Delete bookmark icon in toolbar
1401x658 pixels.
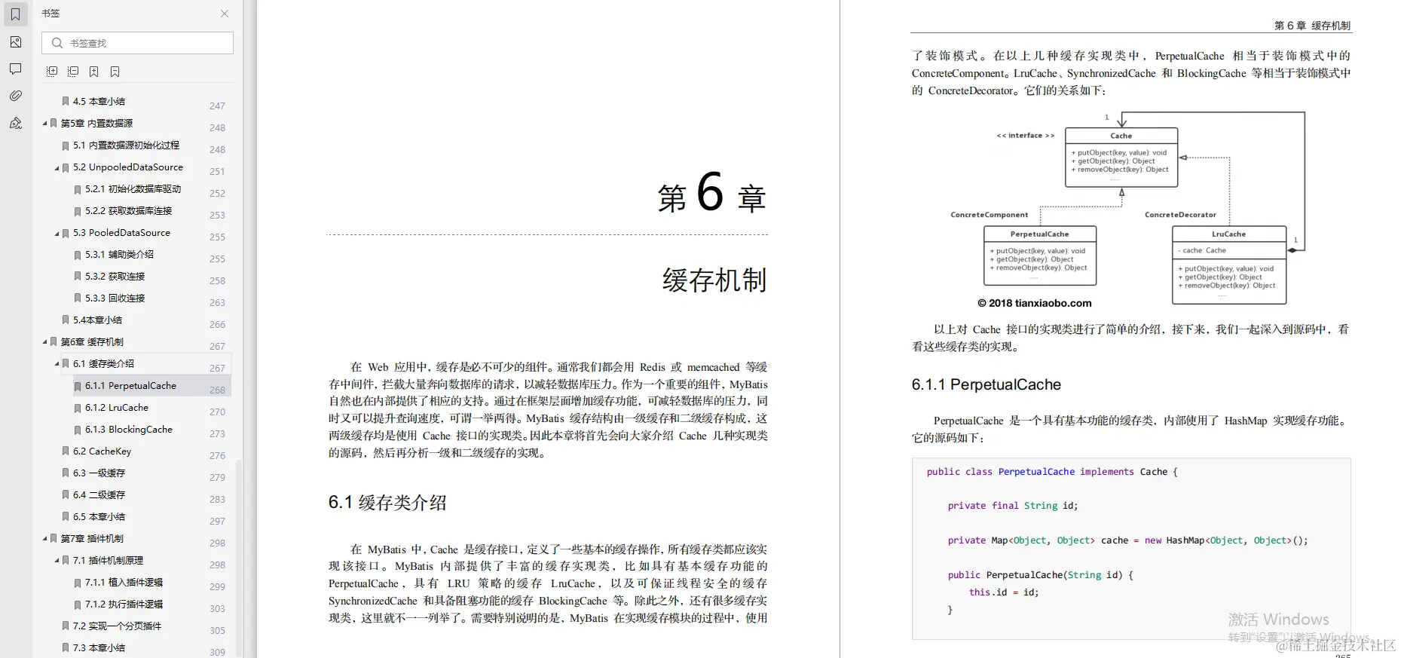click(115, 72)
